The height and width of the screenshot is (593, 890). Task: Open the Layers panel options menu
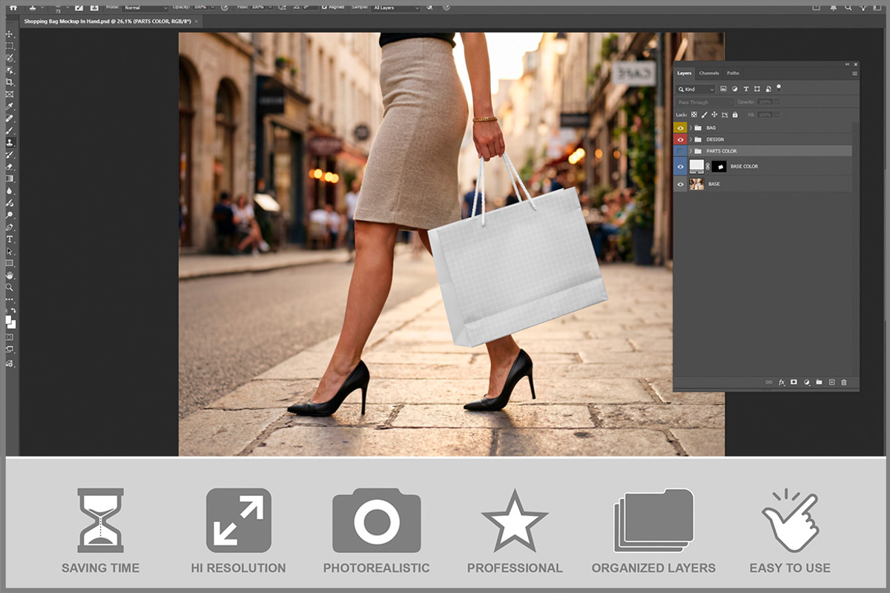[x=854, y=73]
